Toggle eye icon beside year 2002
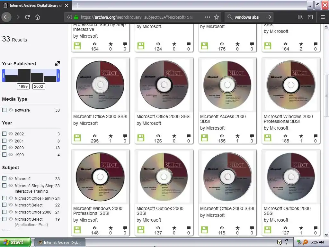The height and width of the screenshot is (247, 329). click(x=11, y=133)
